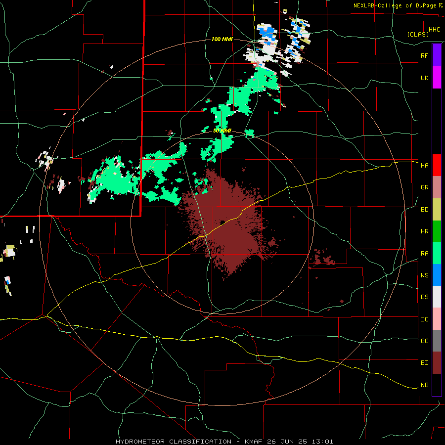Click the DS legend label
This screenshot has width=445, height=445.
click(x=424, y=297)
